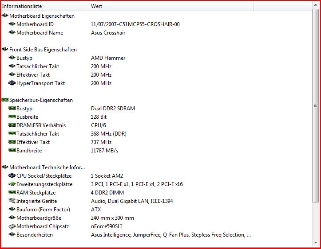
Task: Select the 240 mm x 300 mm value
Action: pos(112,218)
